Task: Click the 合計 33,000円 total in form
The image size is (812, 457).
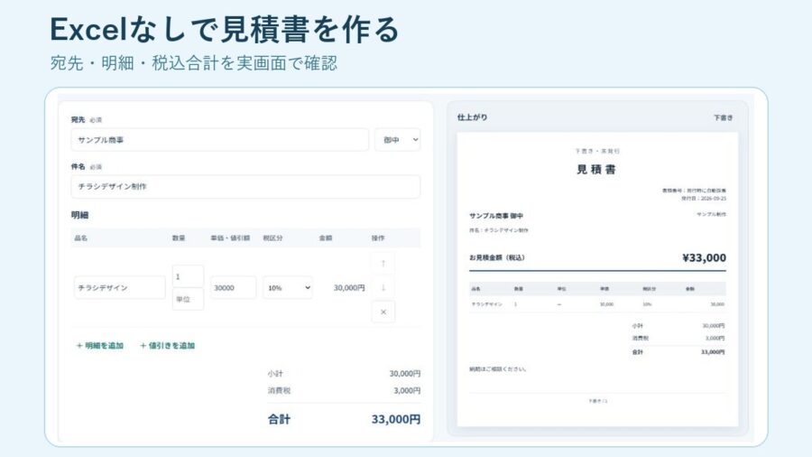Action: click(x=396, y=419)
